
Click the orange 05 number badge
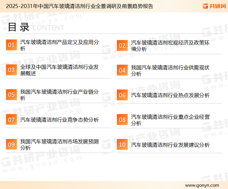(x=11, y=94)
